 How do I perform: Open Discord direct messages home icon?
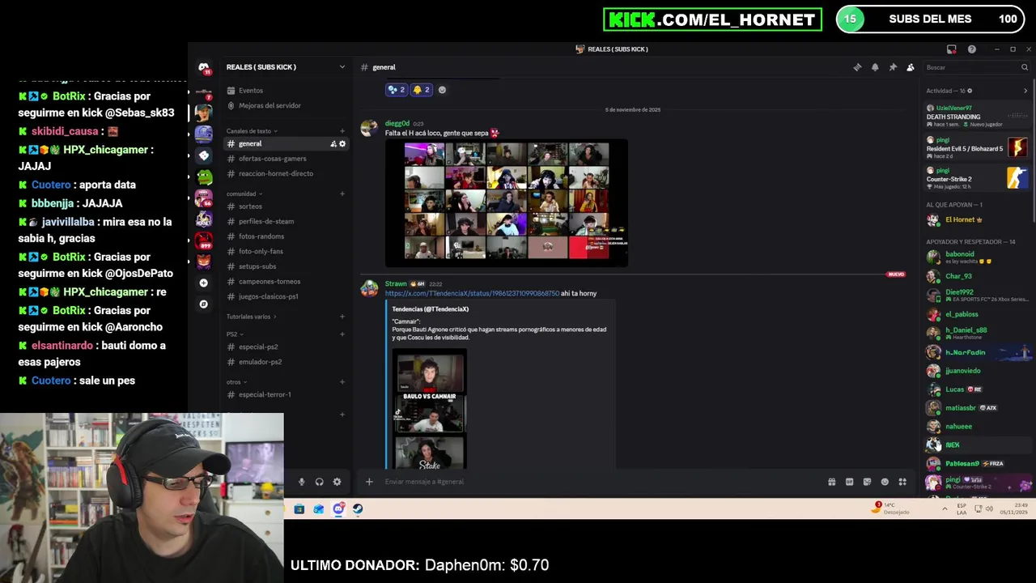point(204,68)
